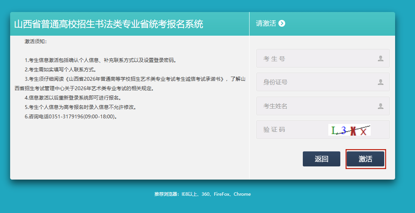Click the 推荐浏览器 footer text
This screenshot has height=213, width=415.
click(203, 194)
